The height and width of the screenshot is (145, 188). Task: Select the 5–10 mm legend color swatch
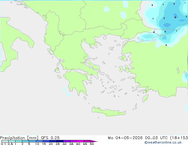[x=32, y=141]
